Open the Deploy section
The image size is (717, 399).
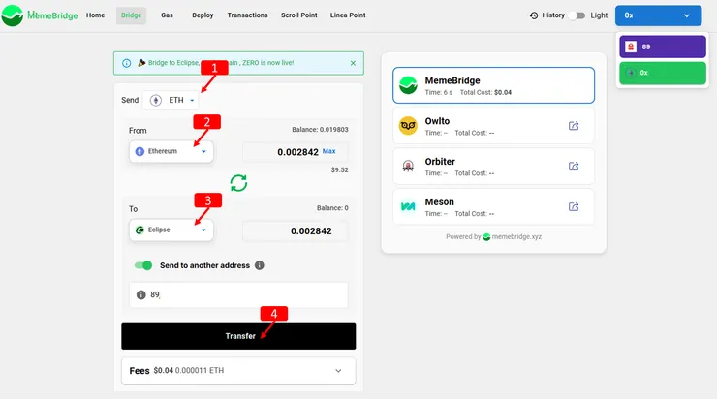click(203, 15)
